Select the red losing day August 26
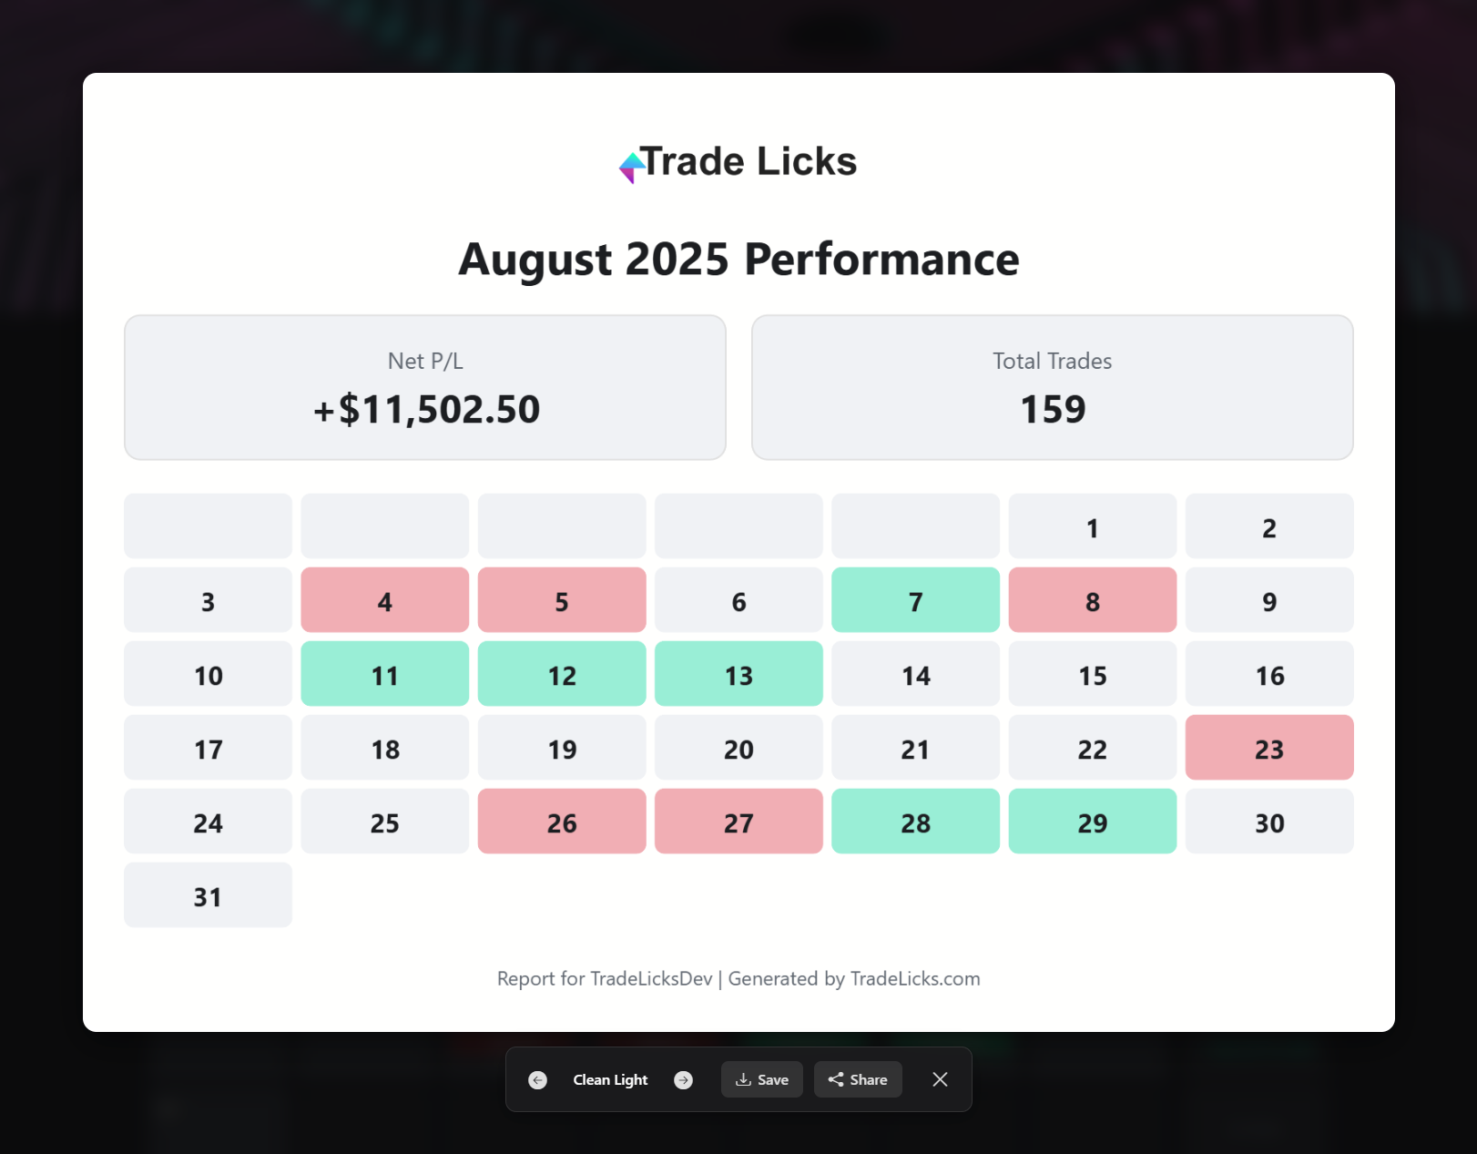 pos(561,822)
